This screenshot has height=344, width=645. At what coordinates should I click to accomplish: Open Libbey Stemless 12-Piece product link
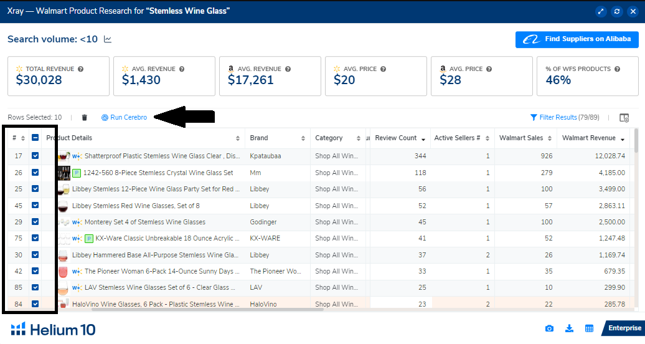pos(156,189)
